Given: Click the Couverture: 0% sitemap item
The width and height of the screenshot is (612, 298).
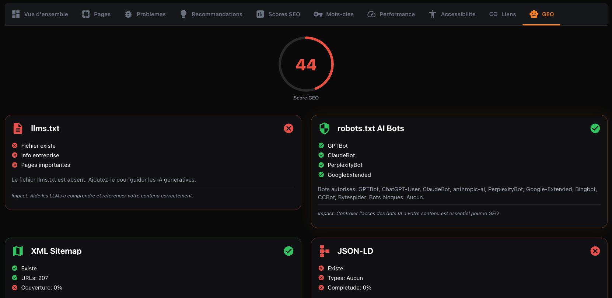Looking at the screenshot, I should pos(42,288).
